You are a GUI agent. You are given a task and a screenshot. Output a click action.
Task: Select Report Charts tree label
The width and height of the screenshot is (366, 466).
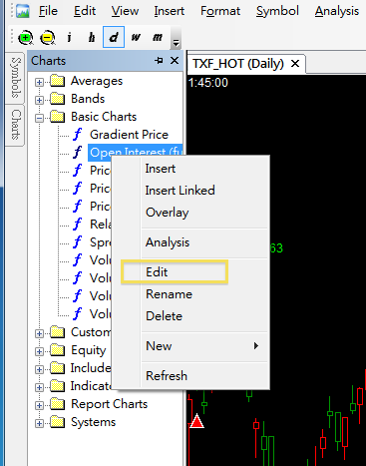[x=109, y=404]
